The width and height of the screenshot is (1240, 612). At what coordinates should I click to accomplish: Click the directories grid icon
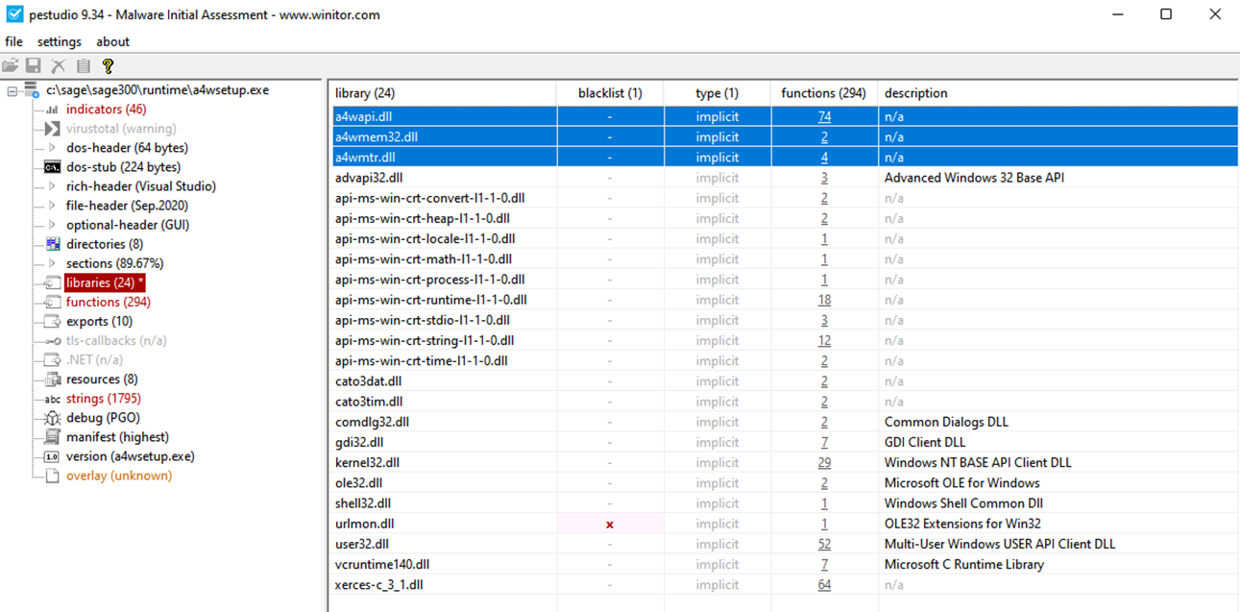pyautogui.click(x=52, y=244)
